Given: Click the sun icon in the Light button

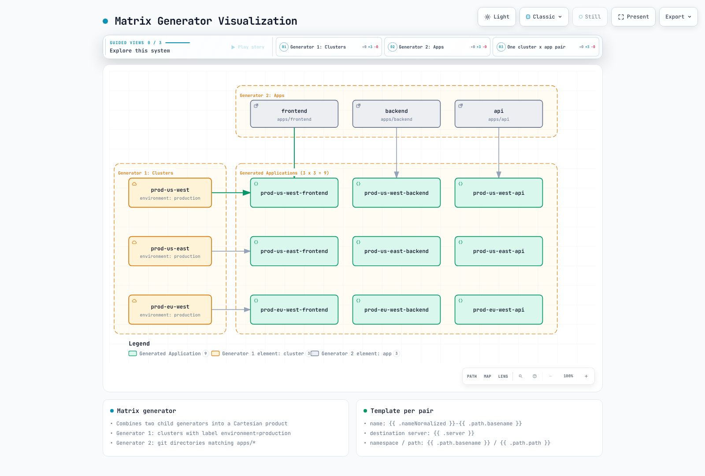Looking at the screenshot, I should (x=487, y=17).
